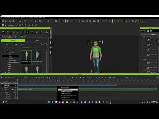159x119 pixels.
Task: Select the Animation category icon in Content panel
Action: [27, 32]
